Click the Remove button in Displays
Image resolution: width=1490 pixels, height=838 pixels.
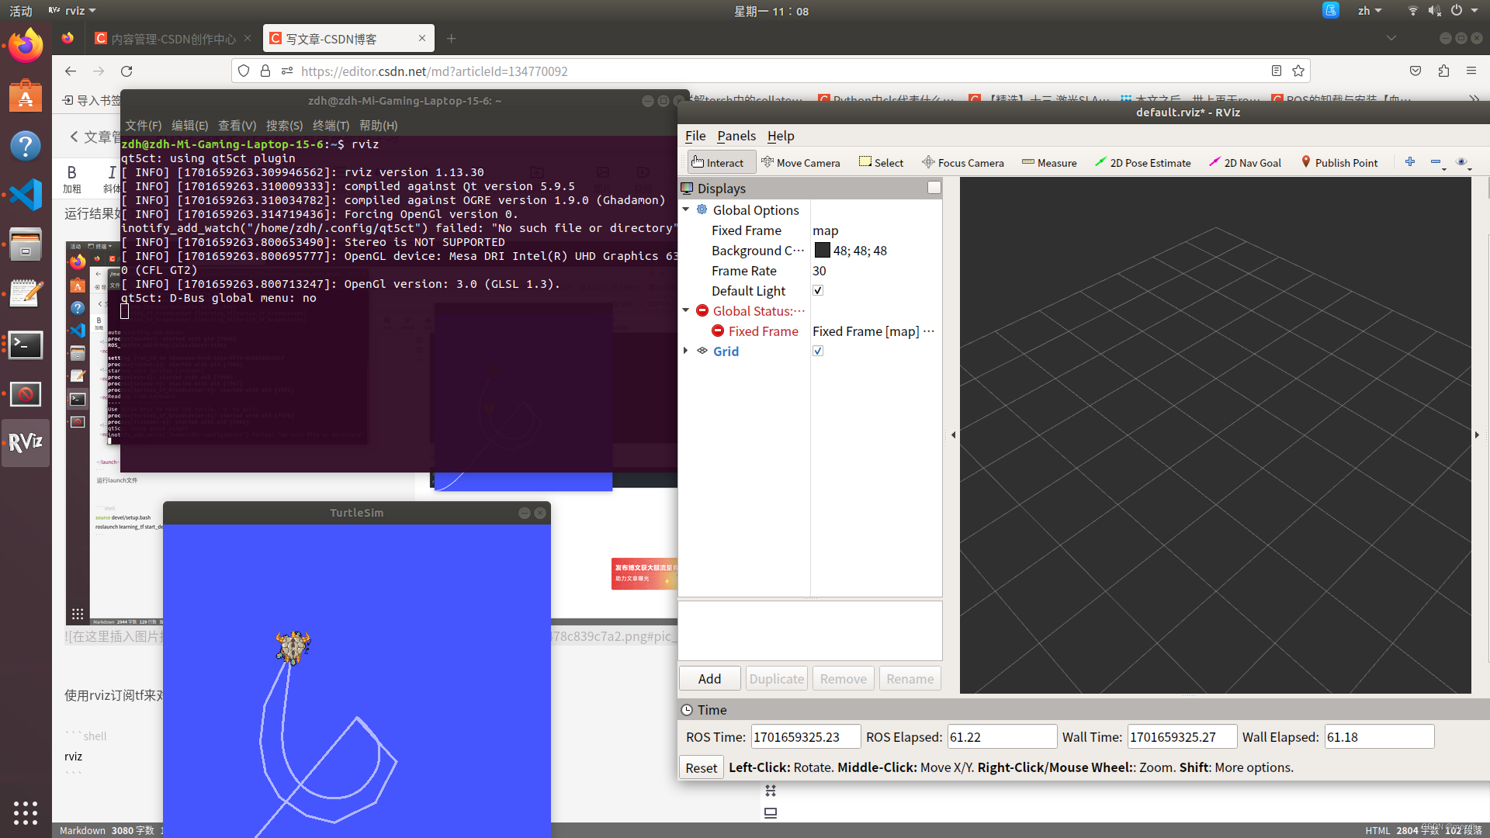(x=843, y=678)
